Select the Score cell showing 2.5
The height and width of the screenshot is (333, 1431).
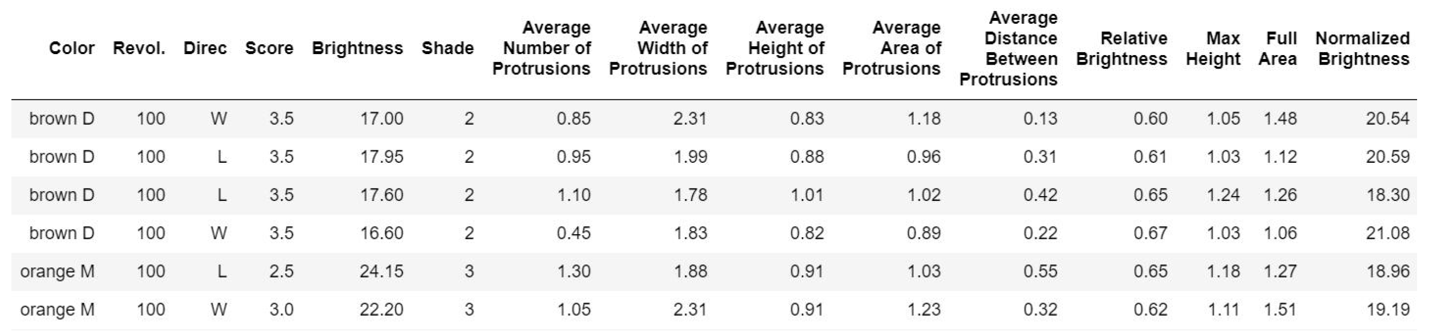pos(281,271)
